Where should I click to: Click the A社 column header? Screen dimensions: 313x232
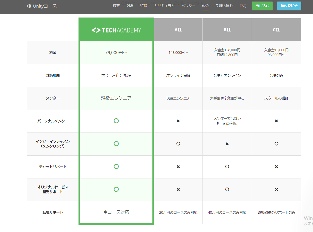tap(178, 30)
